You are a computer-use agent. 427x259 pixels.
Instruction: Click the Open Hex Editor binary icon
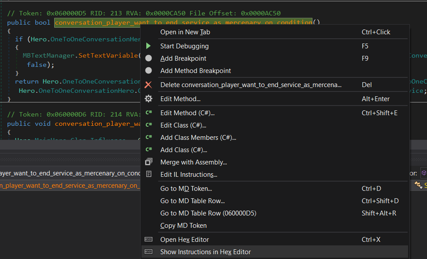(149, 239)
